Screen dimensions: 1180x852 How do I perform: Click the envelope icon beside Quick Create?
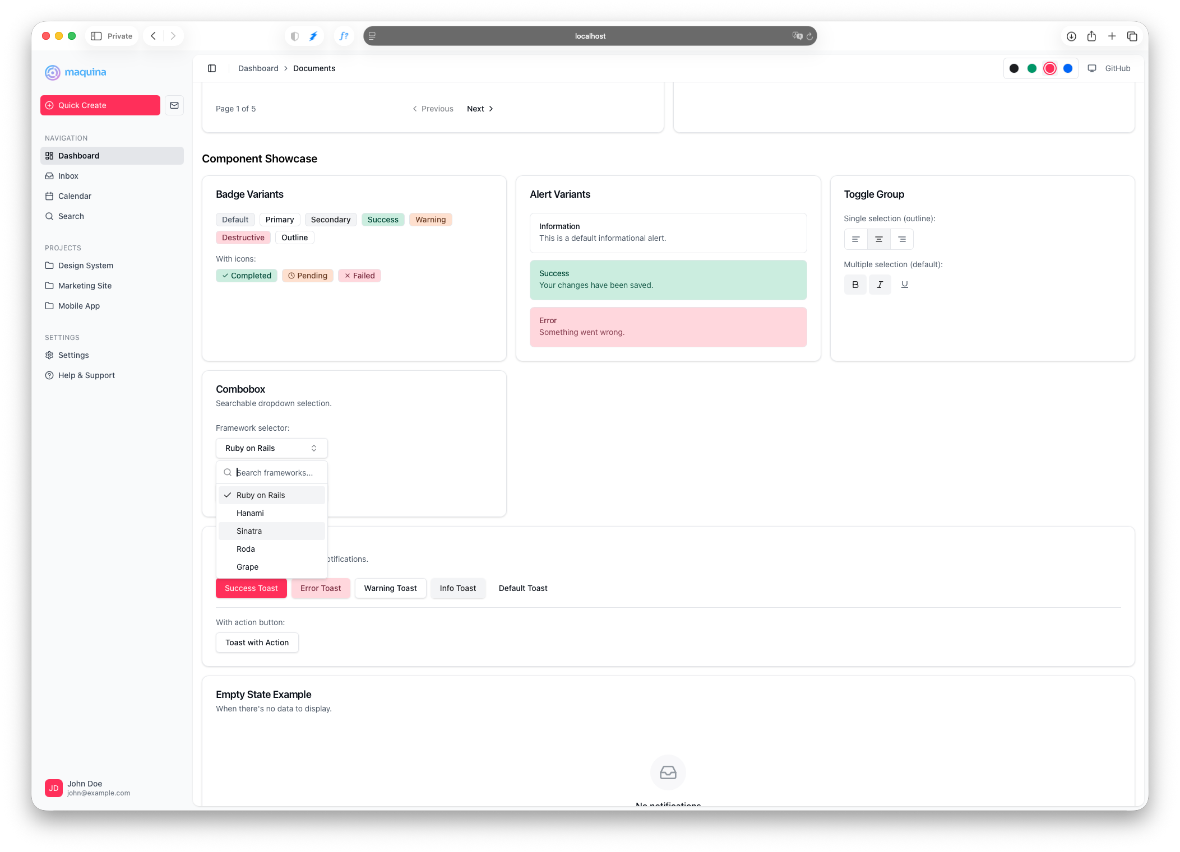[x=174, y=105]
